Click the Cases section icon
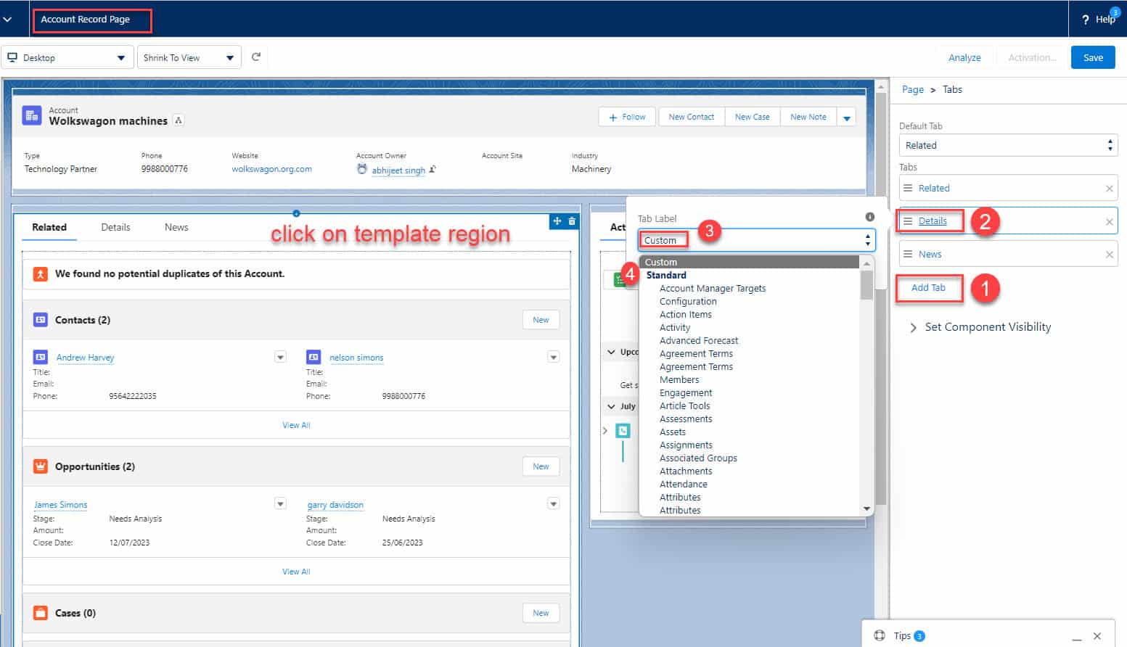Viewport: 1127px width, 647px height. tap(41, 613)
